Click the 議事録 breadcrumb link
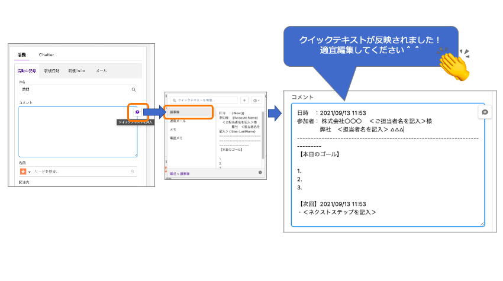 [185, 173]
